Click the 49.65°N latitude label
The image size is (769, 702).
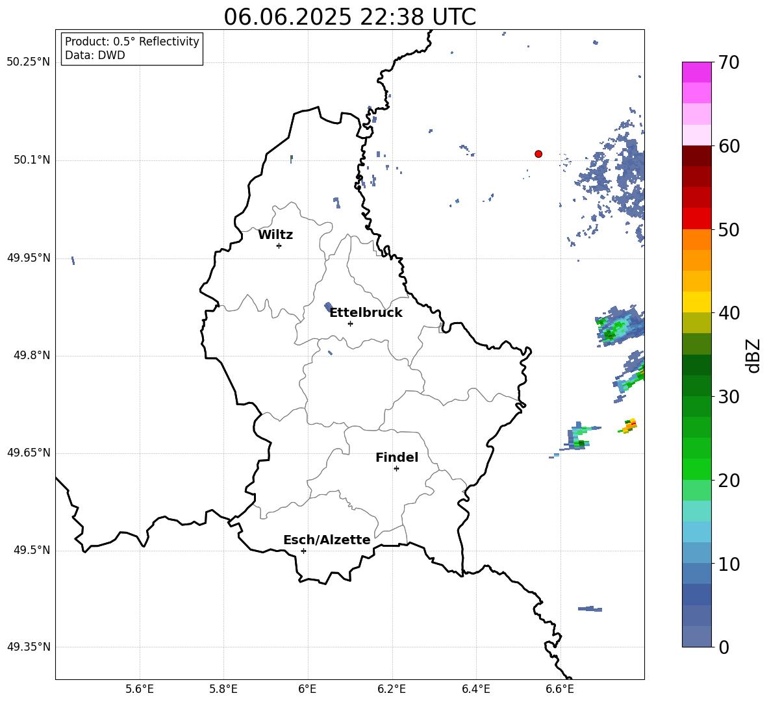pyautogui.click(x=29, y=453)
